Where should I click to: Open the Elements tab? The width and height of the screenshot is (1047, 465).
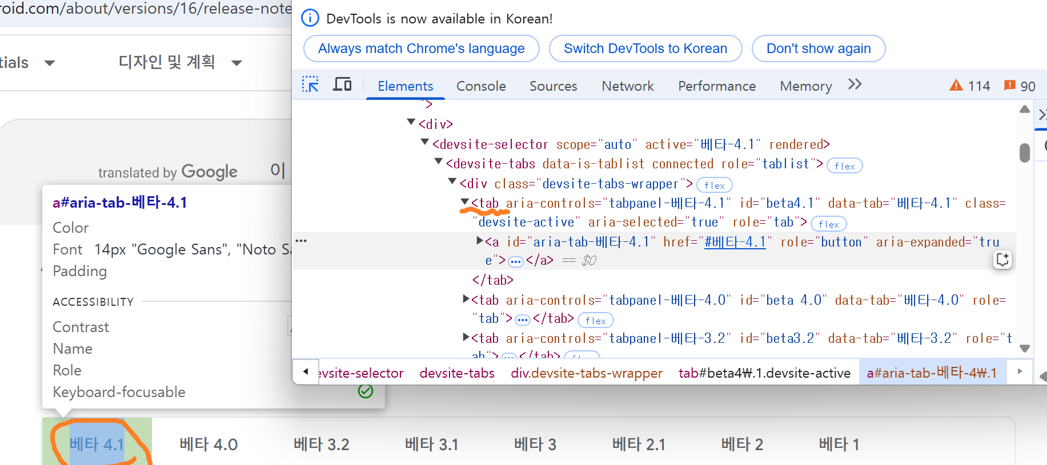pos(406,86)
